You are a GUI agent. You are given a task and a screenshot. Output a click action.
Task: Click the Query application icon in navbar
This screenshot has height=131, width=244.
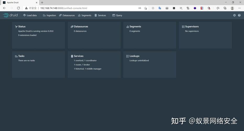click(114, 15)
